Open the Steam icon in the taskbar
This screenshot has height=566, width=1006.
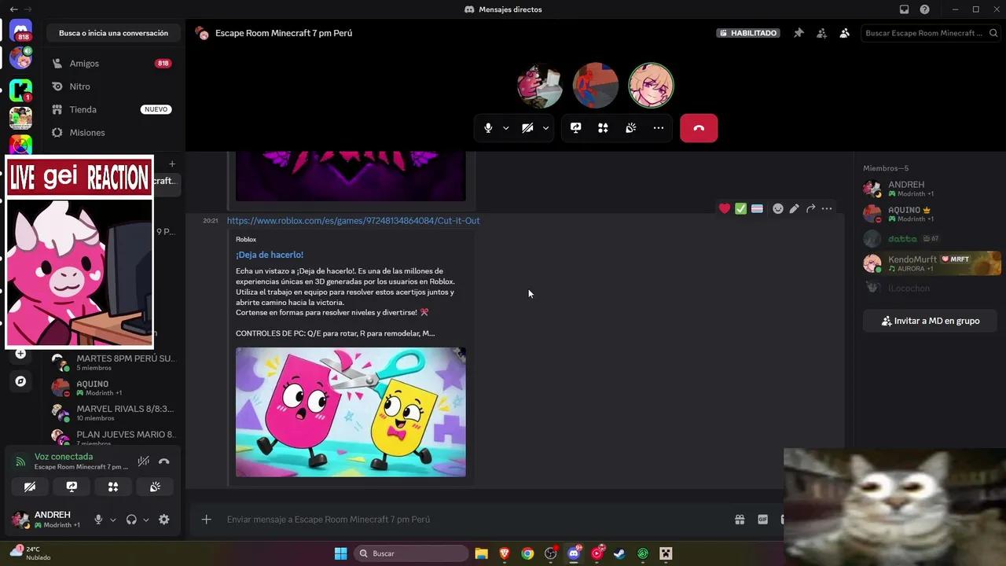(619, 553)
